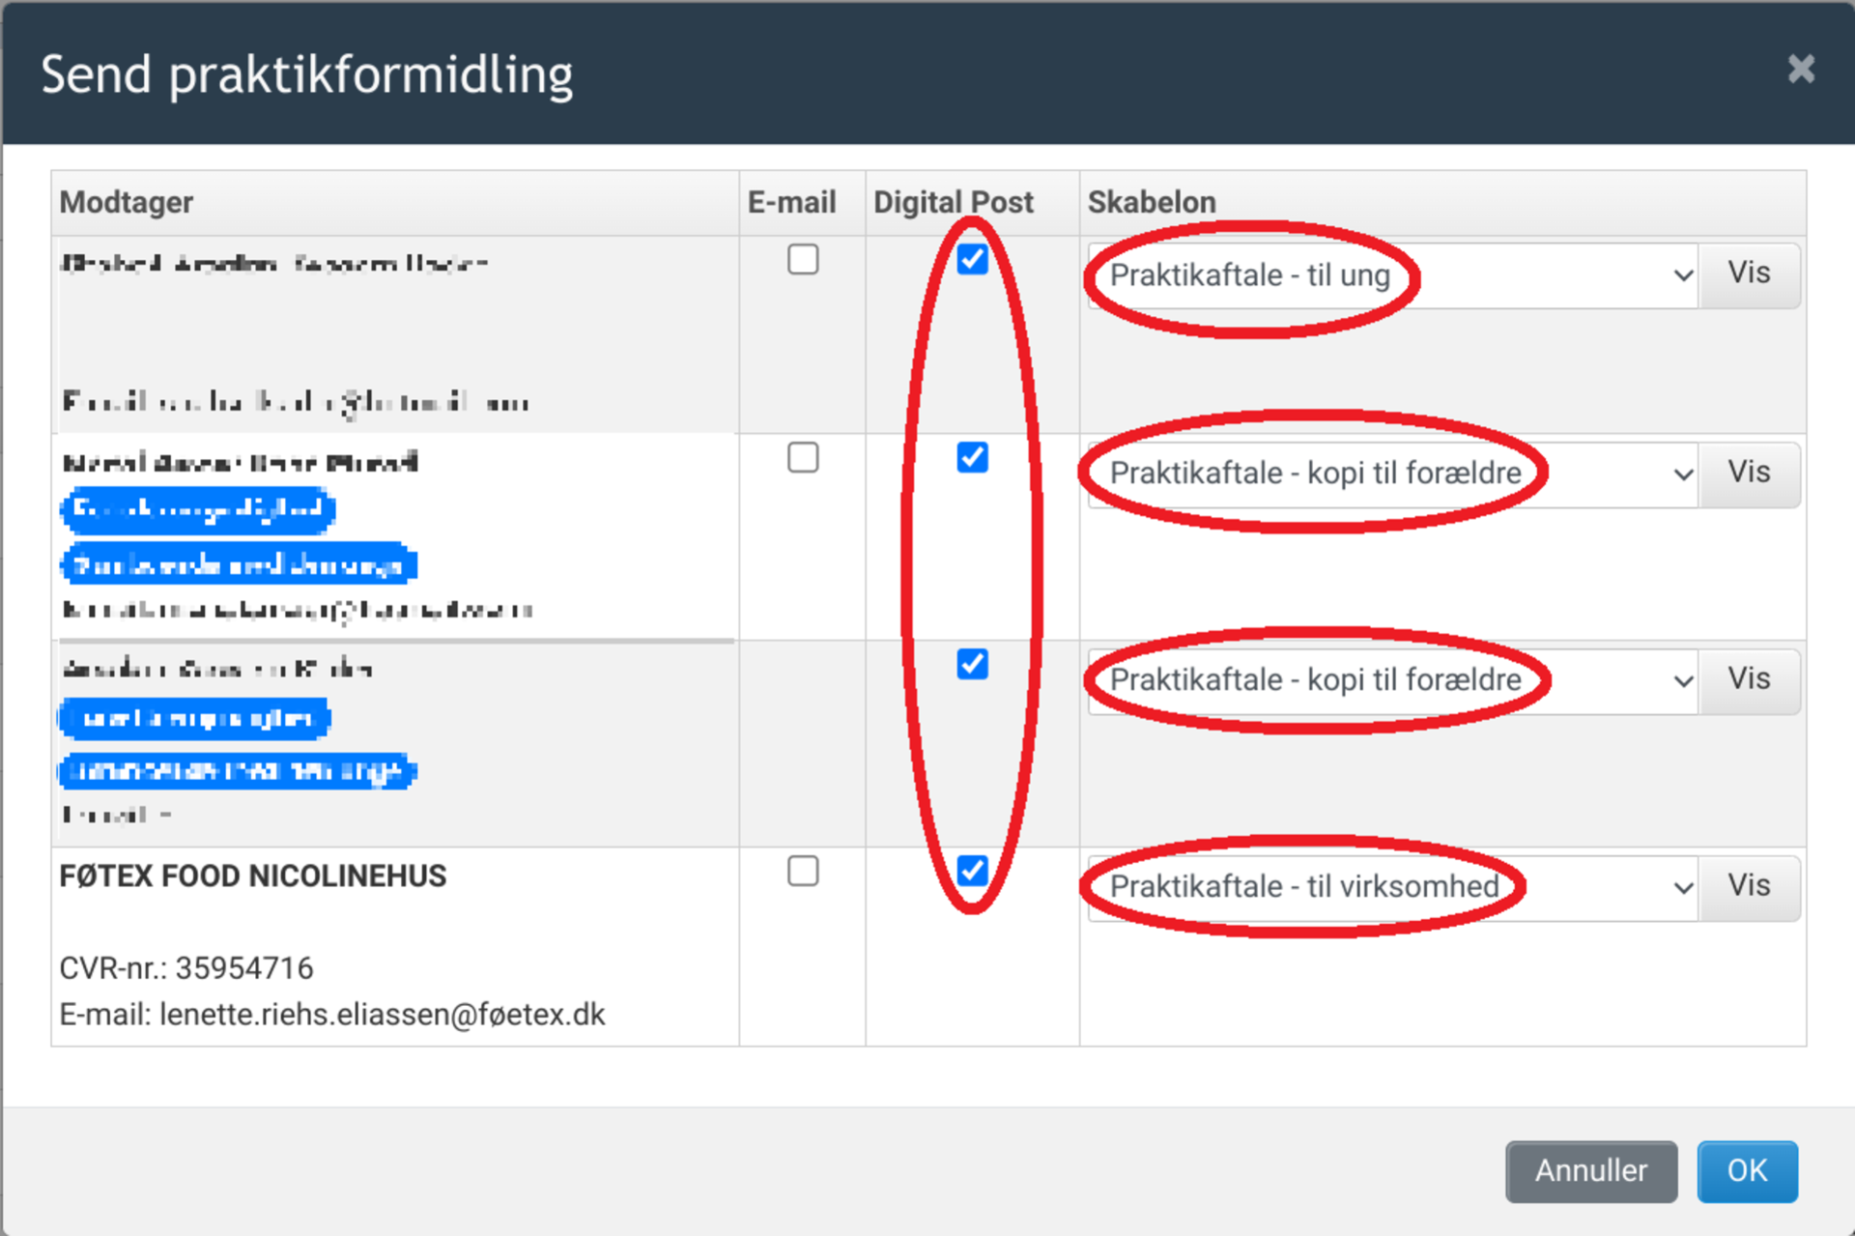The width and height of the screenshot is (1855, 1236).
Task: Click first blue tag on second recipient
Action: coord(198,509)
